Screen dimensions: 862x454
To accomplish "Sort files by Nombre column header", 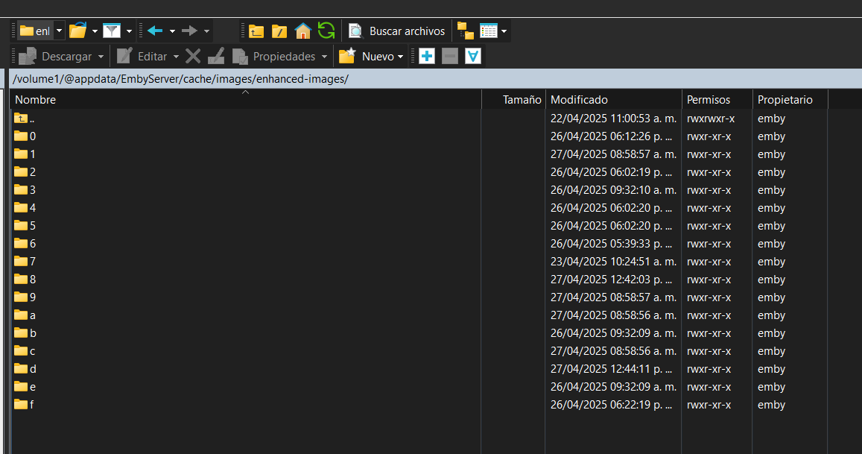I will tap(36, 100).
